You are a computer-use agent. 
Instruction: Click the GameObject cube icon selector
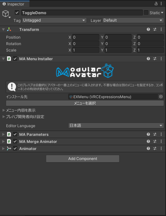[x=6, y=14]
